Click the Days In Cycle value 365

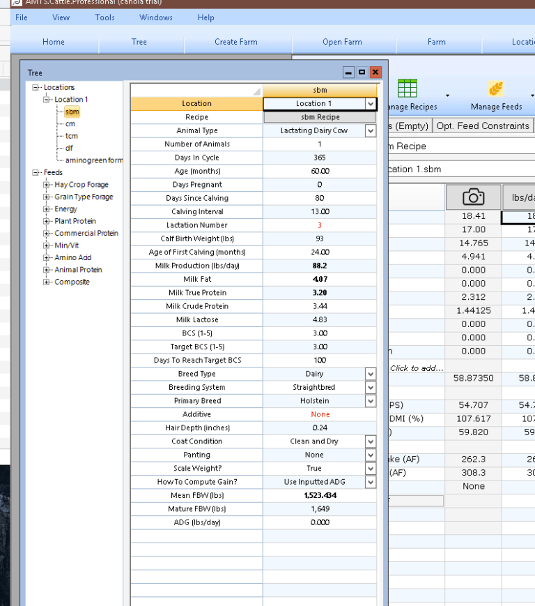(320, 158)
